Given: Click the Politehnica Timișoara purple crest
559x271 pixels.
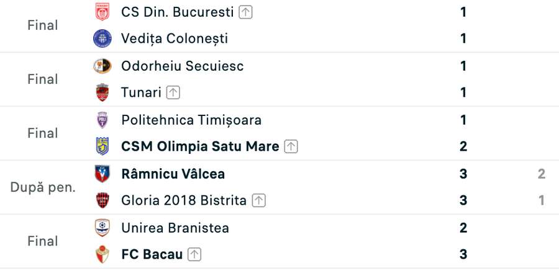Looking at the screenshot, I should [x=102, y=120].
